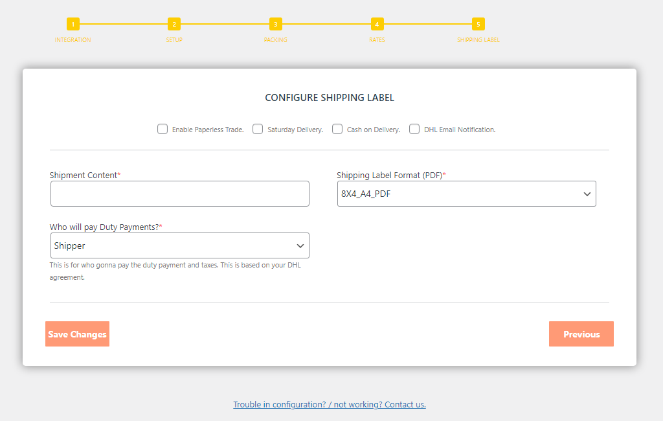Open the Trouble in configuration contact link

pos(330,405)
